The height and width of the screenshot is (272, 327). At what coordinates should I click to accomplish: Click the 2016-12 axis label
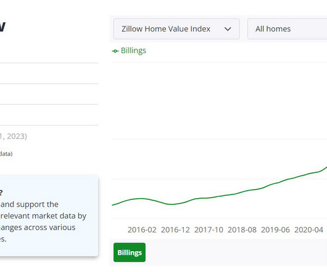click(x=175, y=230)
